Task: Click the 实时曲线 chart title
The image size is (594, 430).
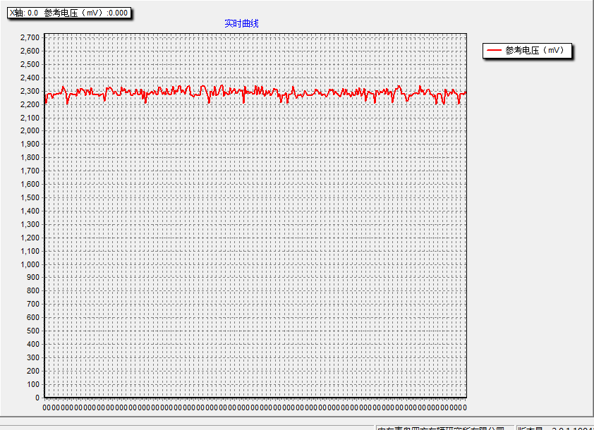Action: 241,23
